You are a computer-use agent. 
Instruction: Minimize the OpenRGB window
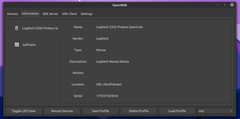tap(218, 5)
